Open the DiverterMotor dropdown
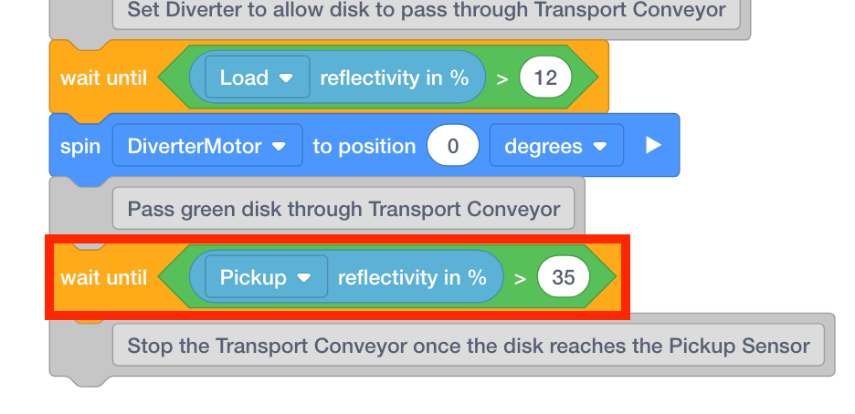This screenshot has width=855, height=414. (x=207, y=146)
